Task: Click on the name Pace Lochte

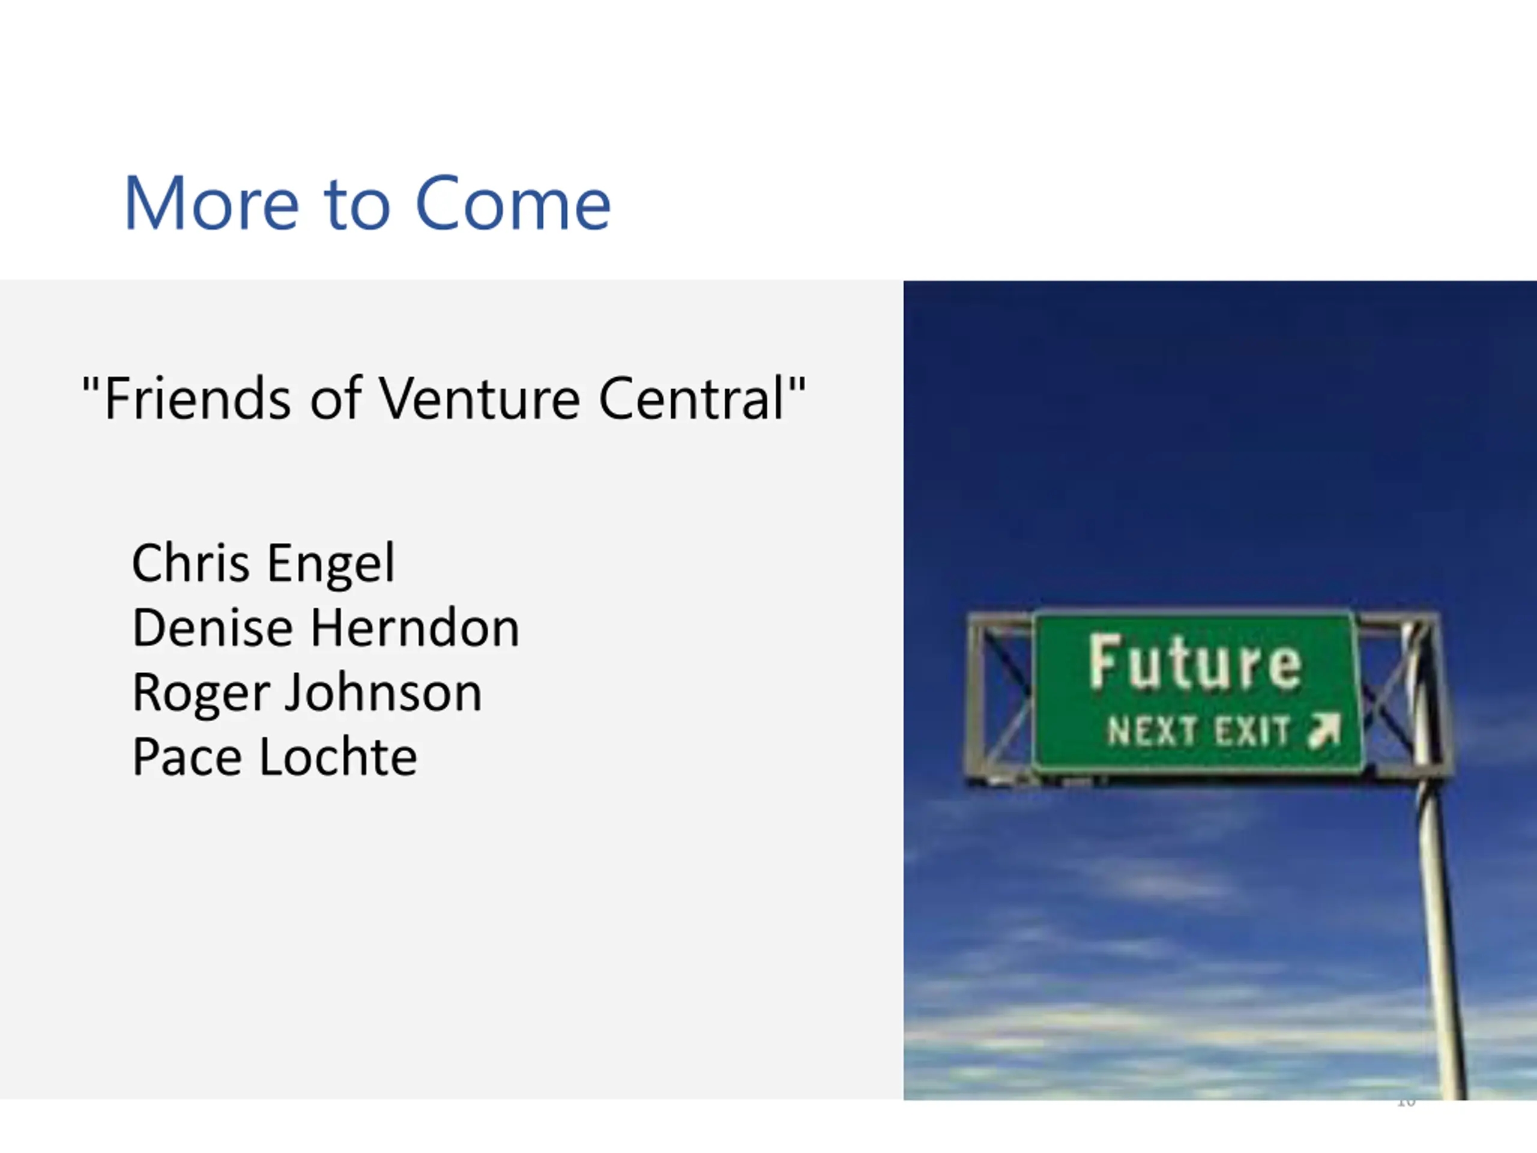Action: pyautogui.click(x=275, y=757)
